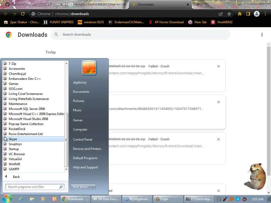Viewport: 271px width, 203px height.
Task: Open the 2pac Shakur bookmark
Action: point(22,22)
